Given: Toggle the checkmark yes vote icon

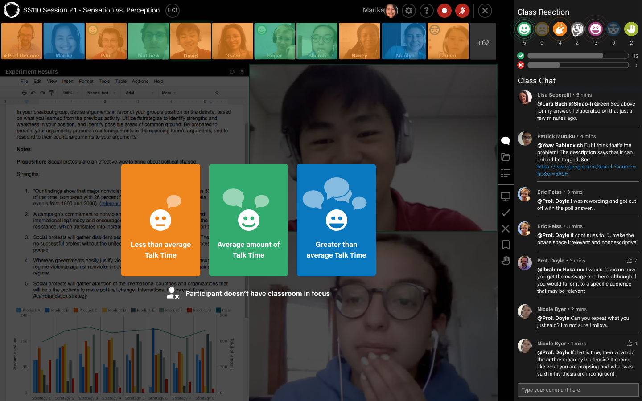Looking at the screenshot, I should pos(506,213).
